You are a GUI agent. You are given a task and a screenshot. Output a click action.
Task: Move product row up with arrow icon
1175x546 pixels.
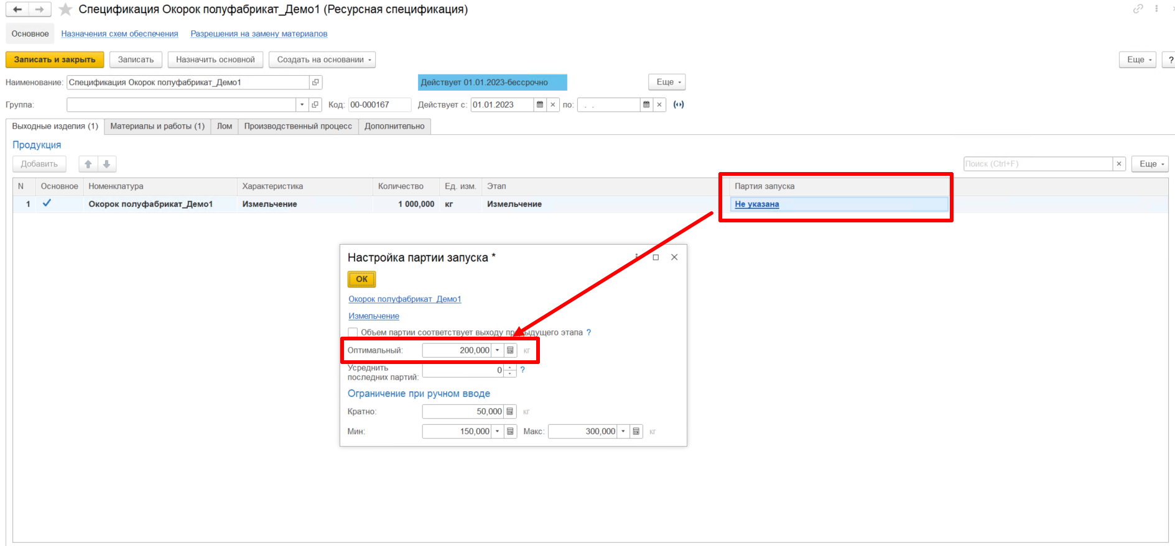click(88, 164)
